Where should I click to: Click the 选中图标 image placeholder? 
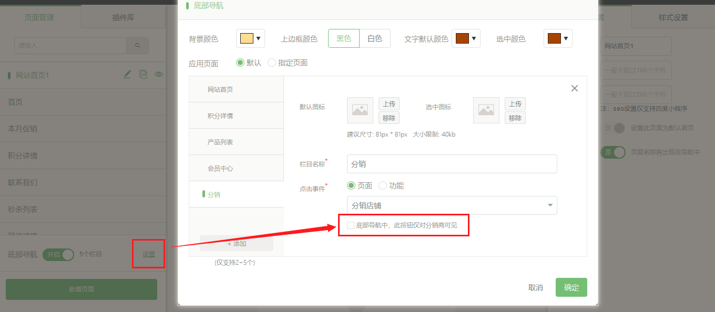point(486,110)
